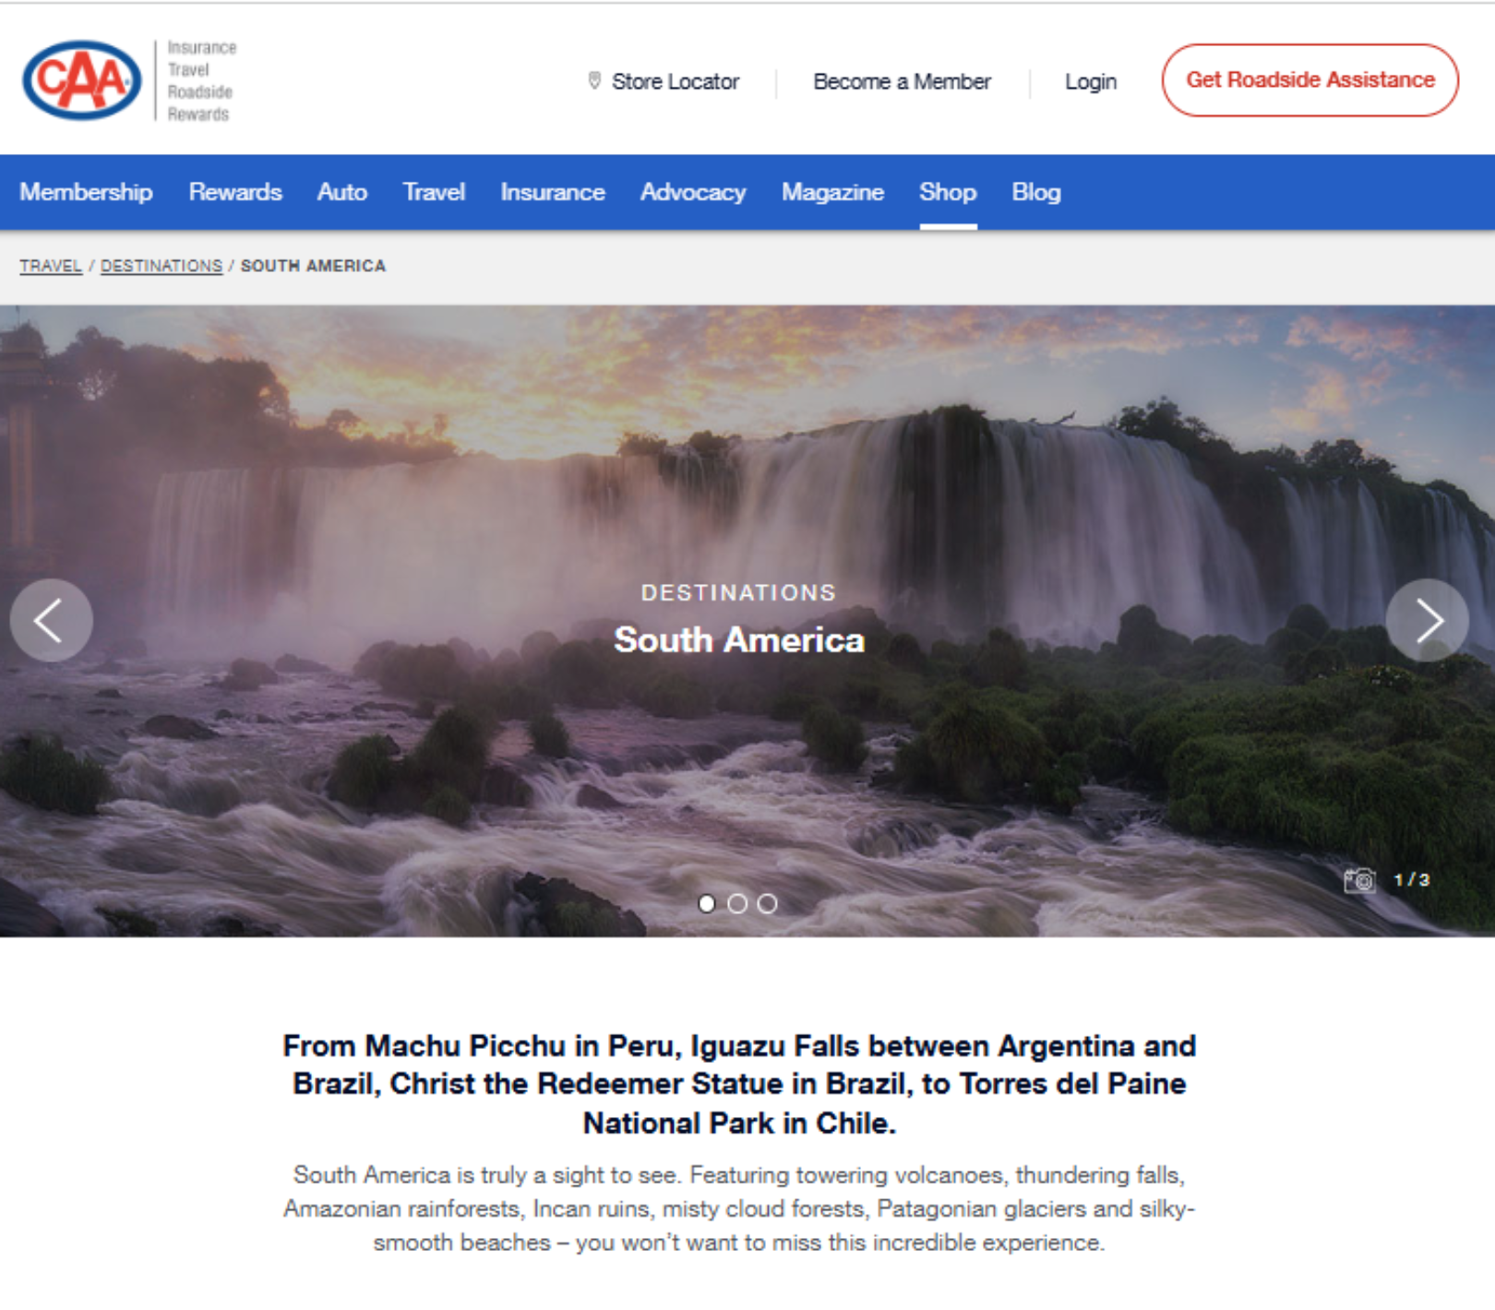Open the Blog menu item
Screen dimensions: 1495x1310
coord(1036,192)
